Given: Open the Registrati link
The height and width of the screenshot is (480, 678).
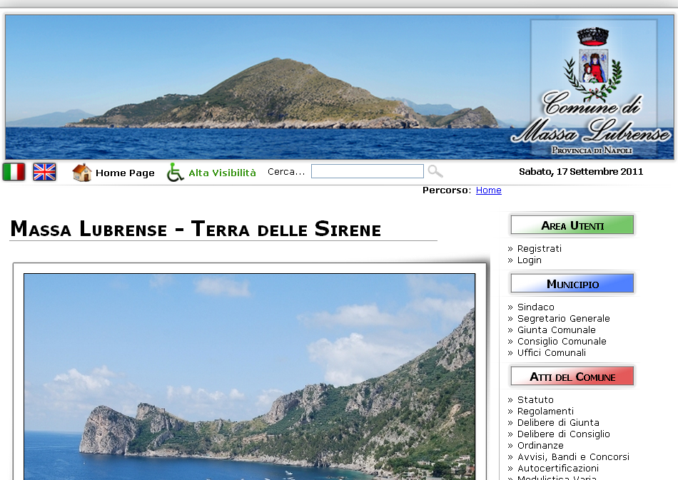Looking at the screenshot, I should 540,248.
